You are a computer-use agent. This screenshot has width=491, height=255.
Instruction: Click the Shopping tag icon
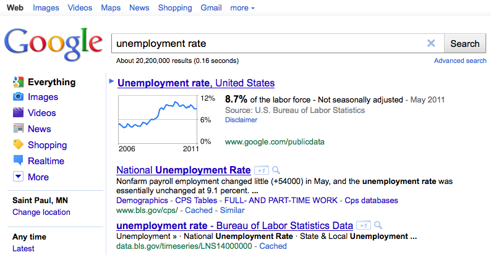point(18,144)
